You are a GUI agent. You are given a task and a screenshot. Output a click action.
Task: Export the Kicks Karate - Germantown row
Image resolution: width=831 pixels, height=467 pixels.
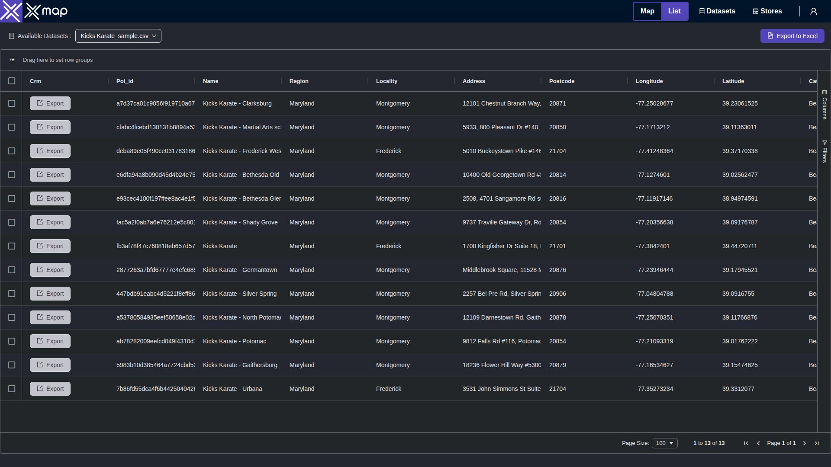pyautogui.click(x=50, y=269)
